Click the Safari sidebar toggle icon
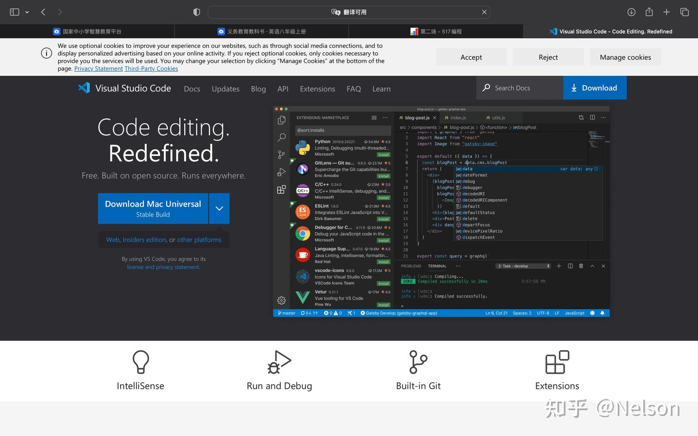The image size is (698, 436). 15,12
